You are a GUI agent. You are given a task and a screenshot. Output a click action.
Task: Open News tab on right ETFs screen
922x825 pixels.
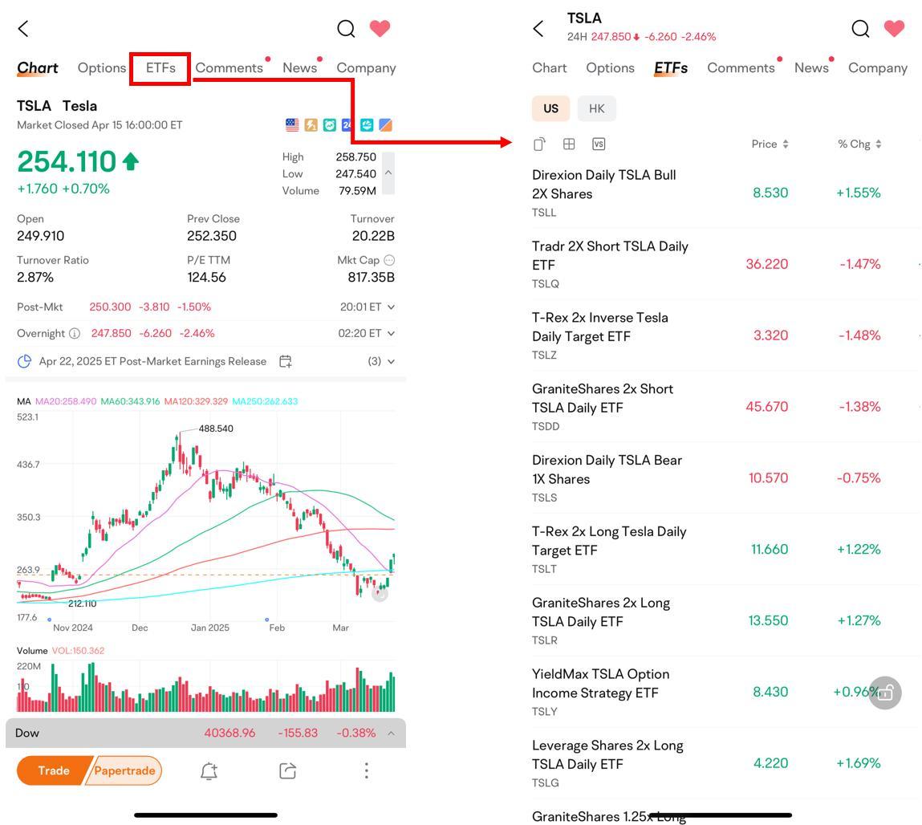pyautogui.click(x=811, y=67)
